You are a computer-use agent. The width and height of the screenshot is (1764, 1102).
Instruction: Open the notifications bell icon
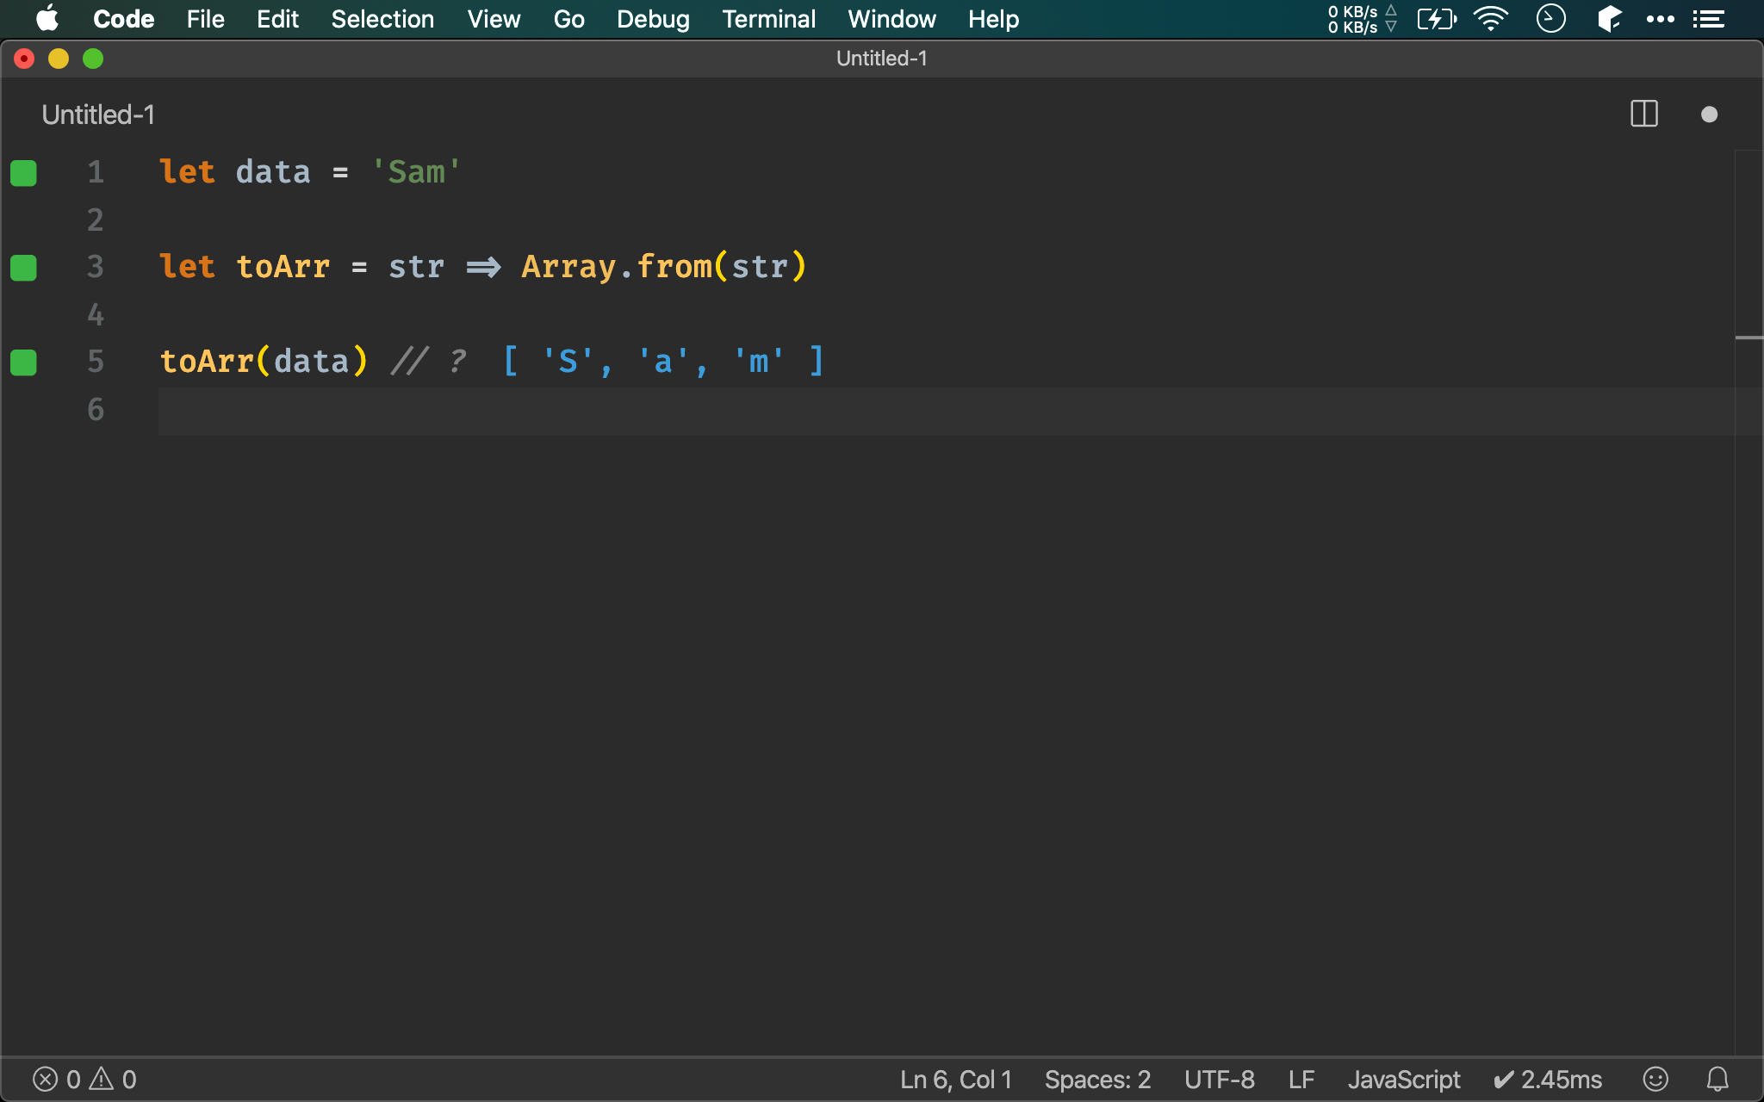[x=1717, y=1079]
